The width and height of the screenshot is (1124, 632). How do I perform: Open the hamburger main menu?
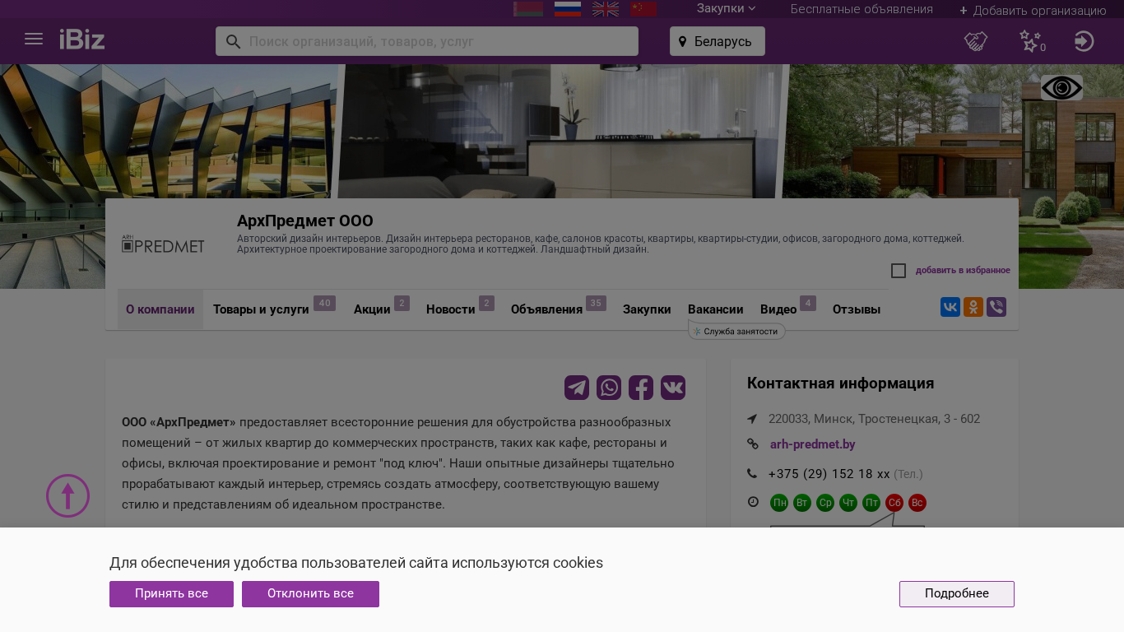coord(34,39)
